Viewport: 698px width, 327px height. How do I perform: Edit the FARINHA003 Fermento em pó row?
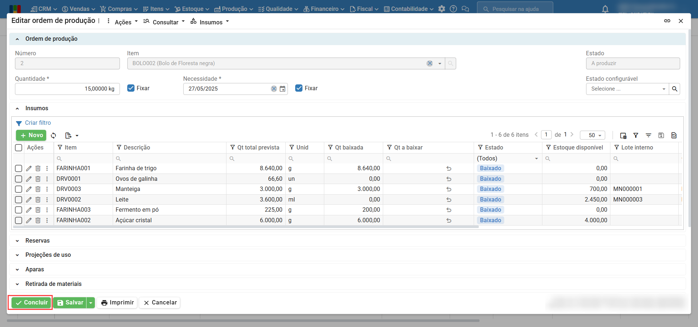[x=29, y=210]
